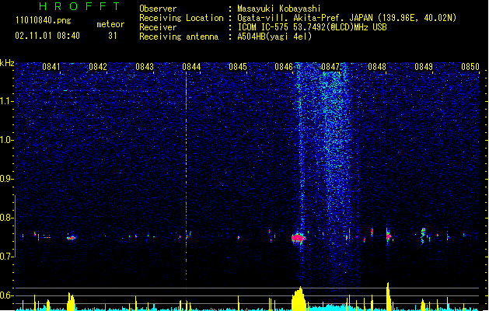Click the 0846 time marker
This screenshot has height=311, width=489.
pyautogui.click(x=284, y=67)
